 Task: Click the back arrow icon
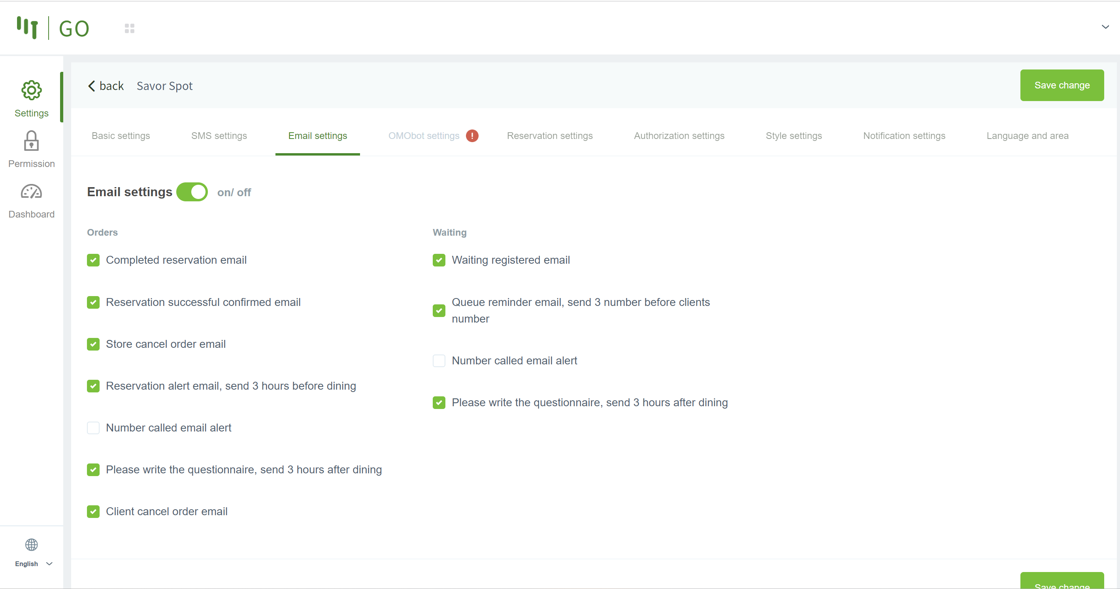point(91,86)
